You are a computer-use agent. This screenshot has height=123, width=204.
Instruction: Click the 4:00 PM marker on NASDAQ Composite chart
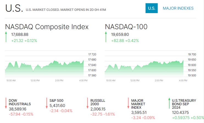[83, 80]
